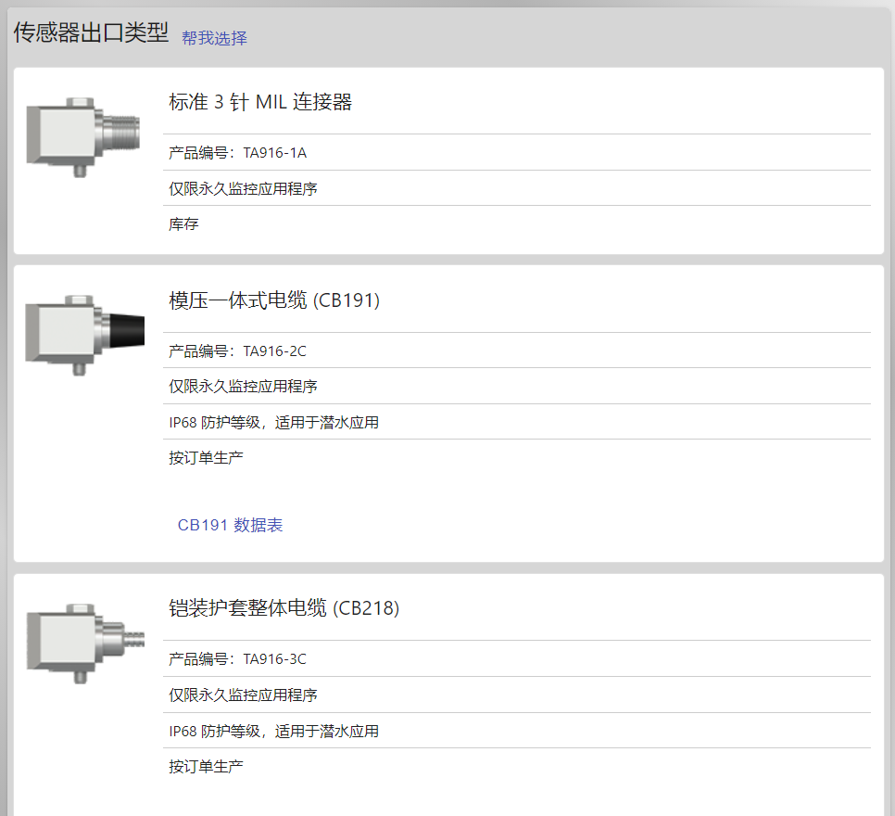895x816 pixels.
Task: Choose the 模压一体式电缆 (CB191) option title
Action: tap(274, 300)
